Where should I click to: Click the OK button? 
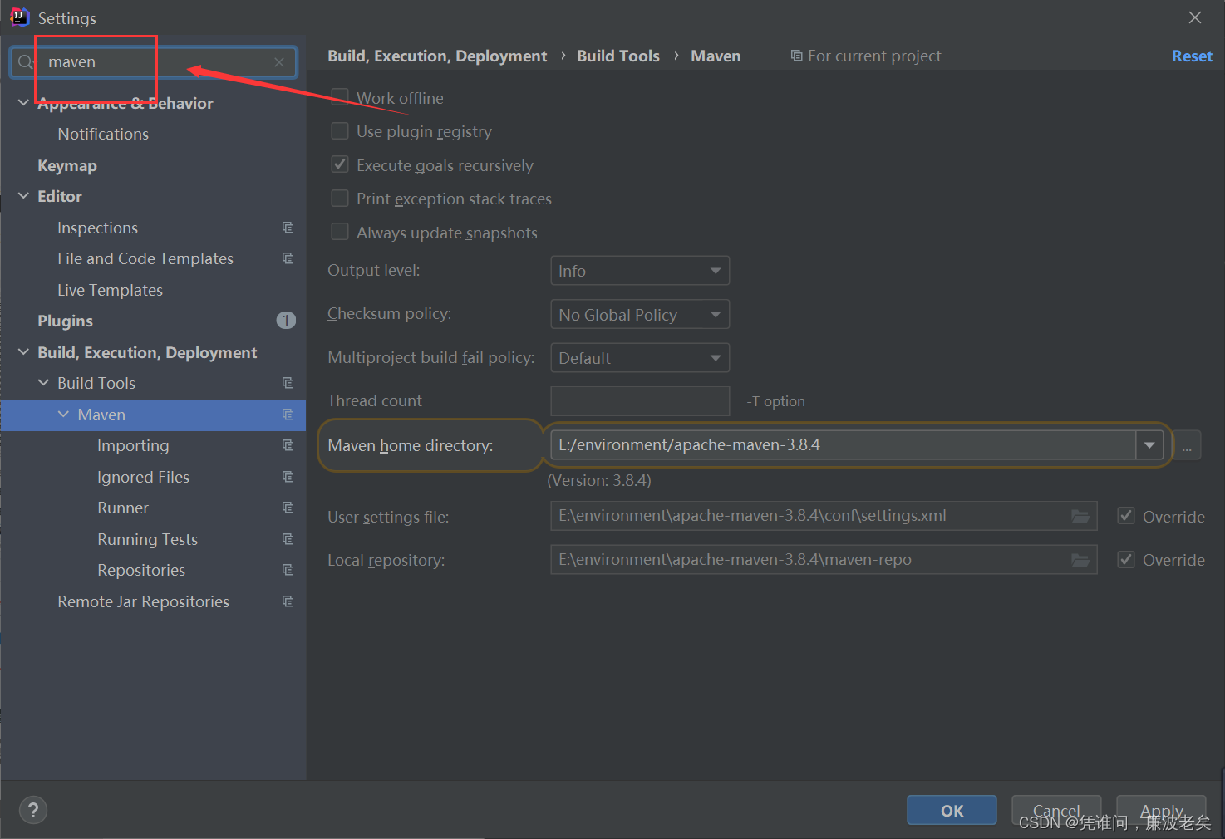click(952, 810)
